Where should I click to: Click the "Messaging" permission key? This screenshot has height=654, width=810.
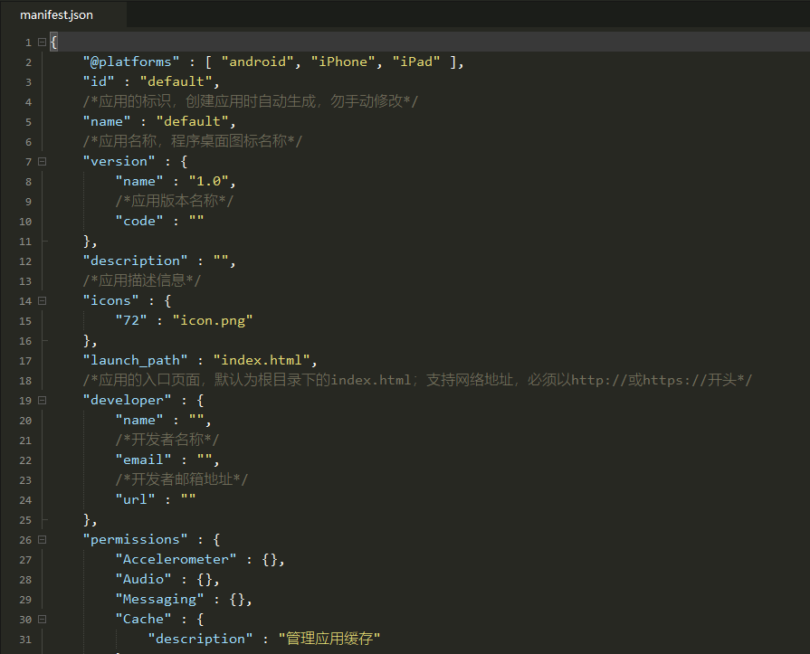[x=159, y=600]
